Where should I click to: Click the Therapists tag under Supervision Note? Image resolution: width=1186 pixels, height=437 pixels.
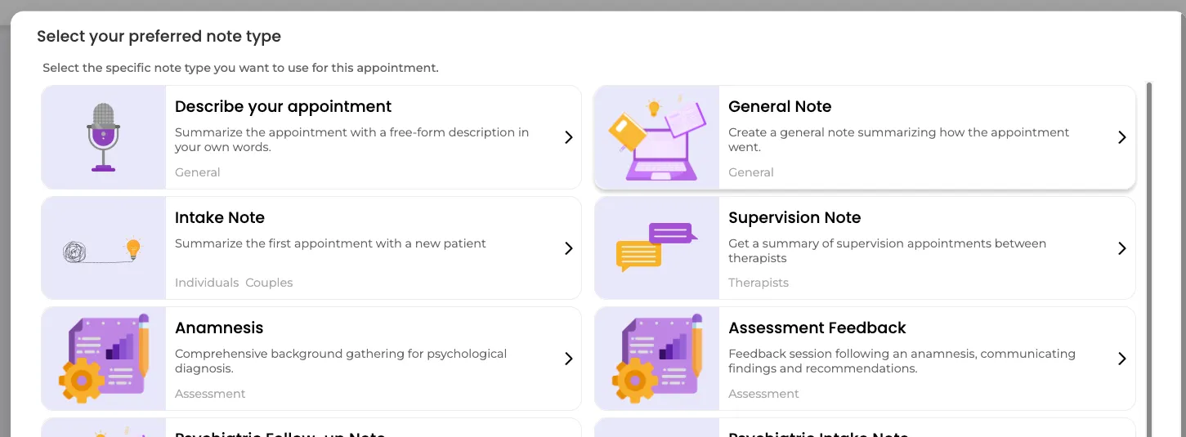coord(759,283)
